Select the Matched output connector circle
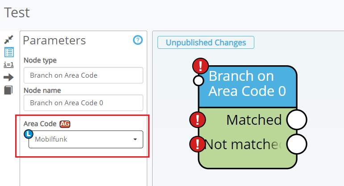The height and width of the screenshot is (186, 344). pyautogui.click(x=296, y=120)
